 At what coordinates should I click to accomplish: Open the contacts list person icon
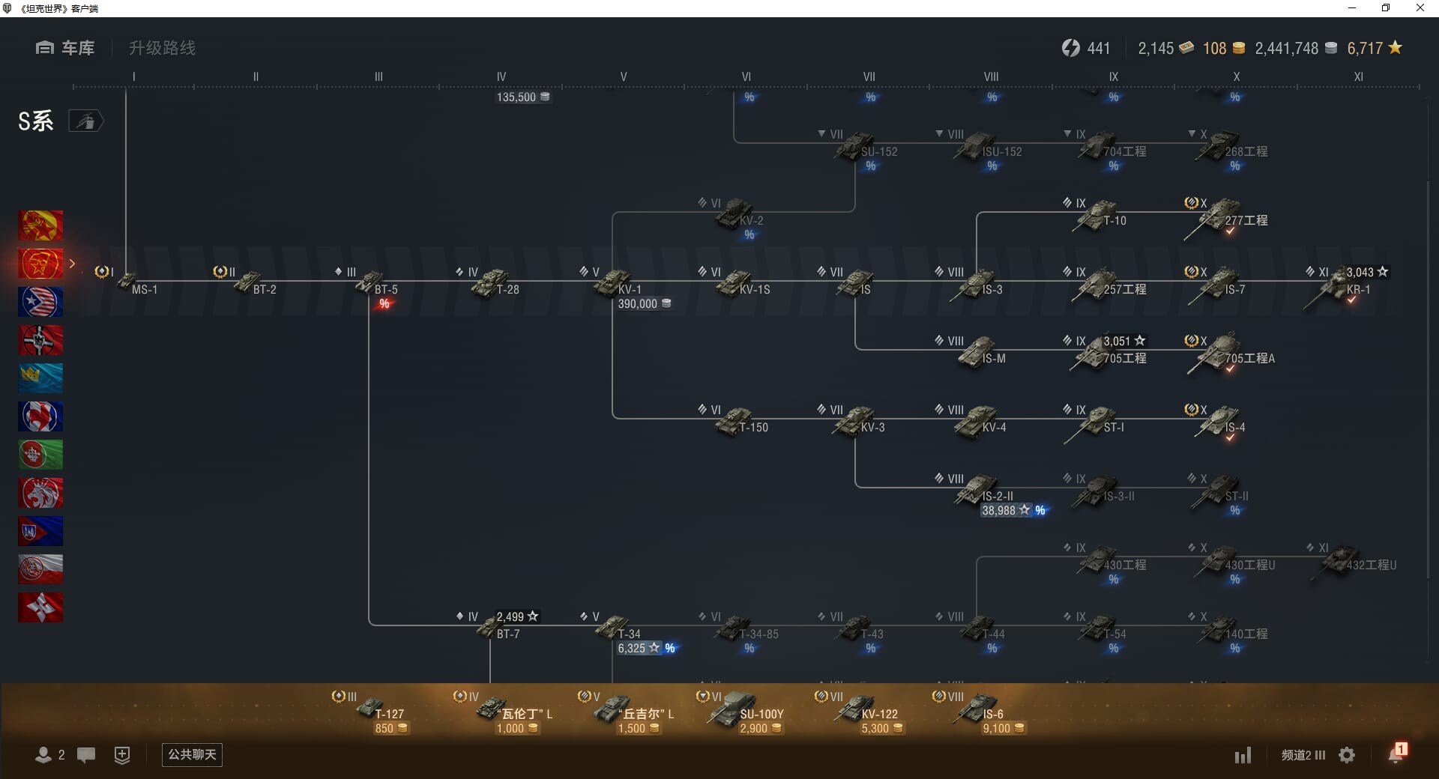[x=43, y=755]
